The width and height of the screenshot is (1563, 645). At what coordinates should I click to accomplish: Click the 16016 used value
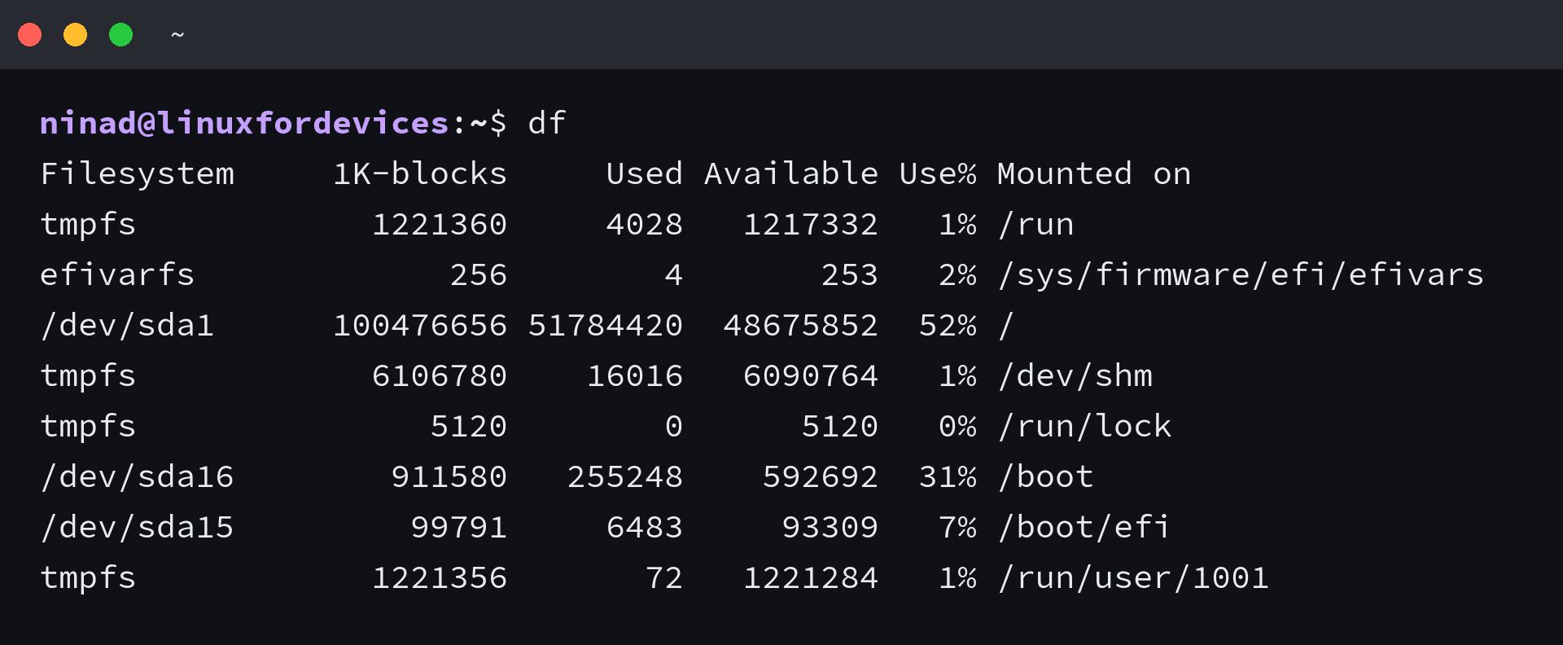point(635,375)
